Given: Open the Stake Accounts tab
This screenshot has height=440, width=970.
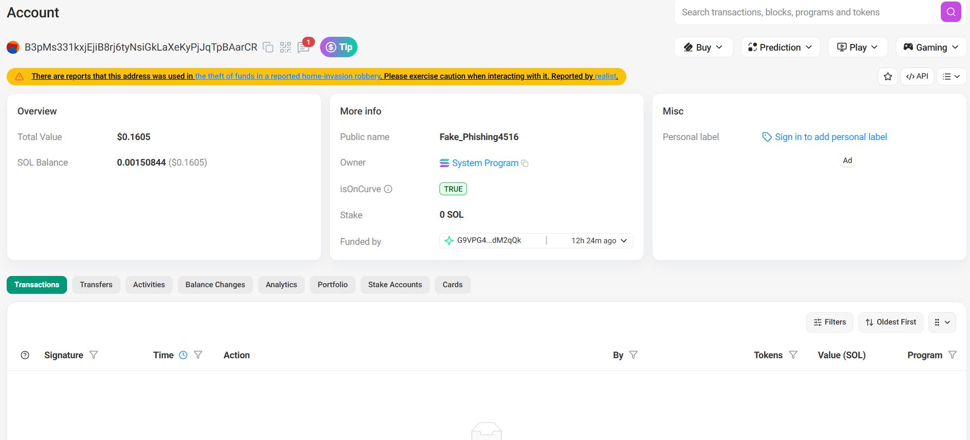Looking at the screenshot, I should click(395, 285).
